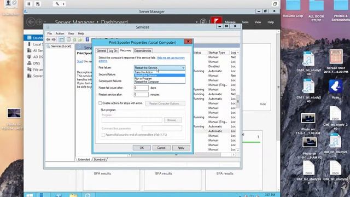Open the Screen Shot 2014 desktop file
The image size is (350, 197).
coord(336,61)
